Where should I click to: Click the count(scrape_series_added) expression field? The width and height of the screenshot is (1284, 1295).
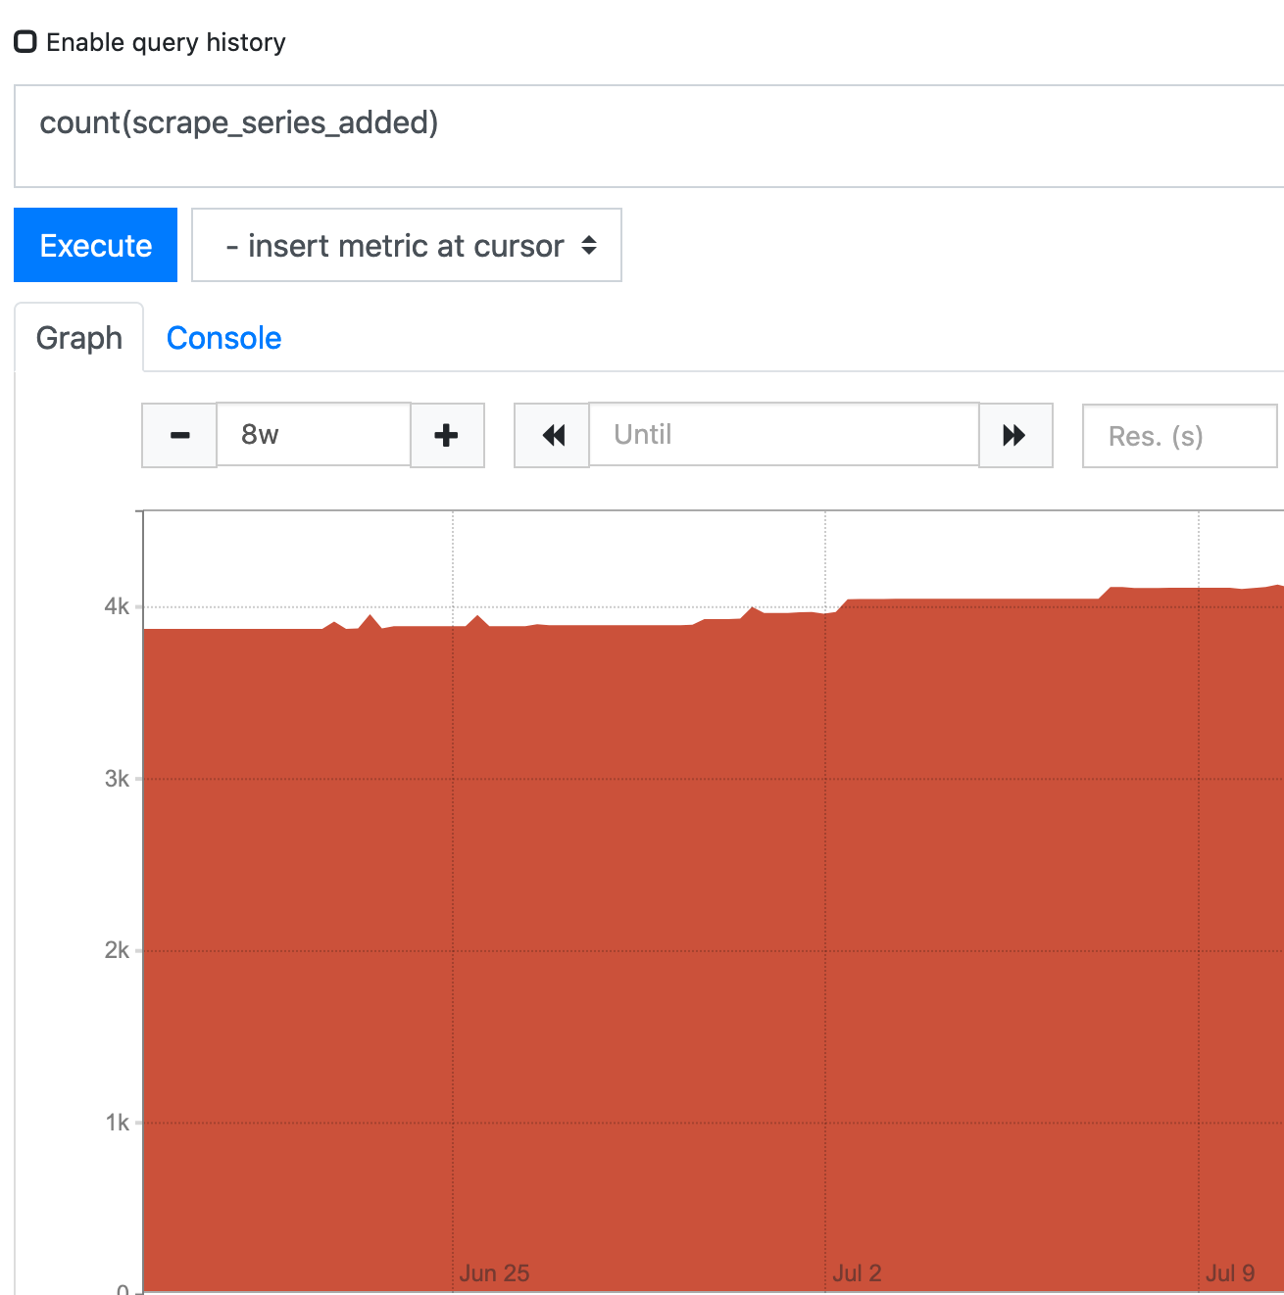pyautogui.click(x=649, y=135)
